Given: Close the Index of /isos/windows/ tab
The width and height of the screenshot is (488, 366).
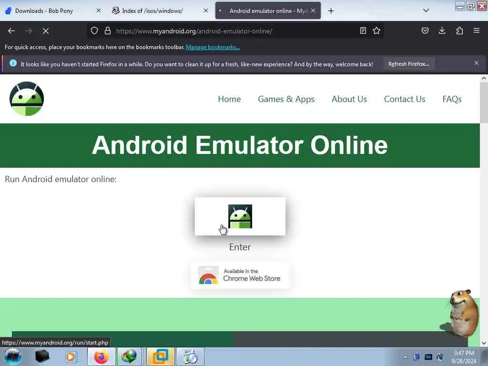Looking at the screenshot, I should click(206, 10).
